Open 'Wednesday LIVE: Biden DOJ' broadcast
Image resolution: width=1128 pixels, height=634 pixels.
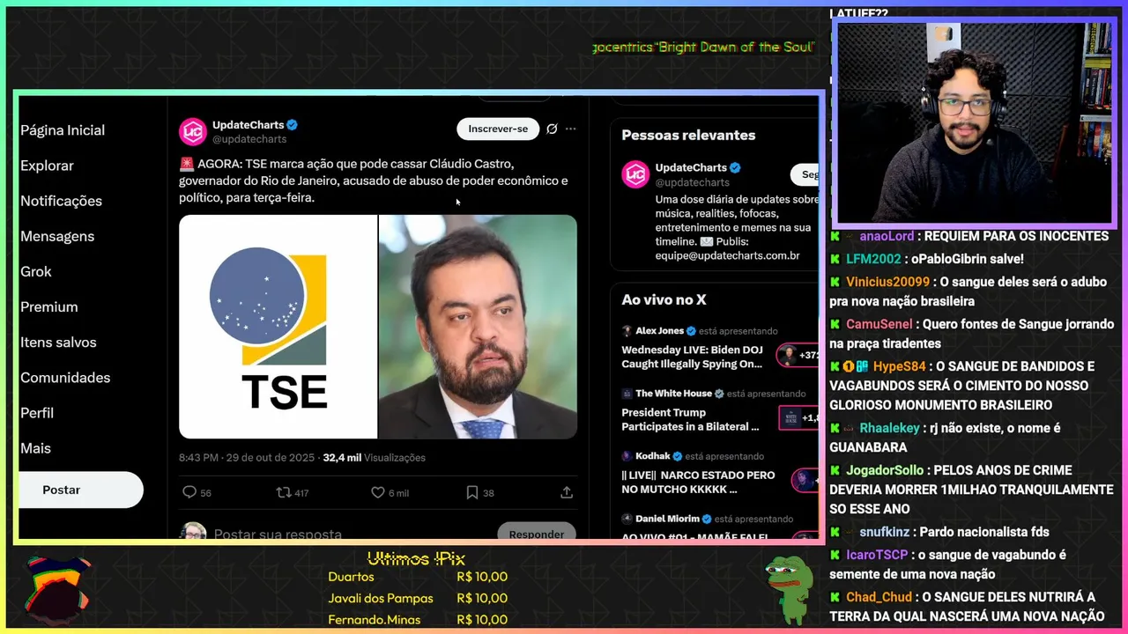click(692, 357)
